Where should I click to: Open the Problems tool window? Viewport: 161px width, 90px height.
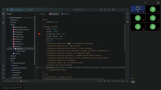click(3, 74)
